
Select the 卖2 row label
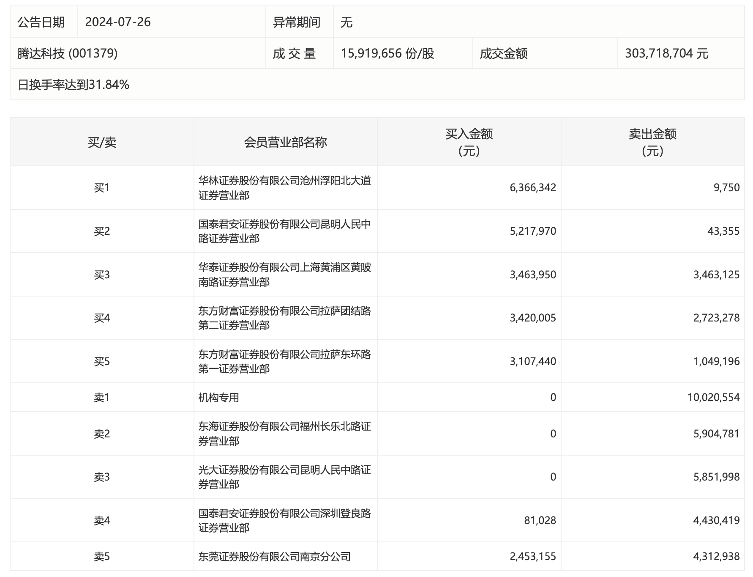pyautogui.click(x=102, y=434)
